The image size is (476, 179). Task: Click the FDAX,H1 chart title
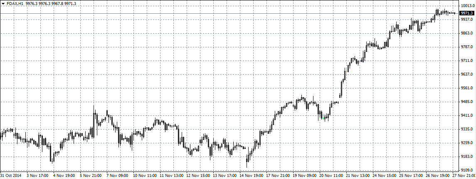click(14, 3)
